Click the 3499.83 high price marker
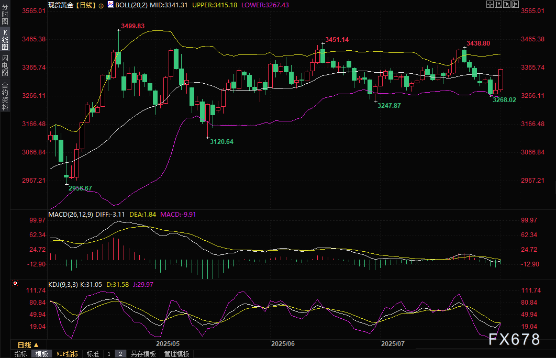The width and height of the screenshot is (556, 358). pyautogui.click(x=132, y=26)
